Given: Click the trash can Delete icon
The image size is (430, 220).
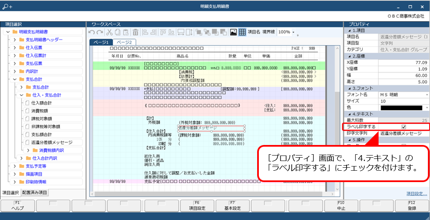Looking at the screenshot, I should (x=135, y=32).
